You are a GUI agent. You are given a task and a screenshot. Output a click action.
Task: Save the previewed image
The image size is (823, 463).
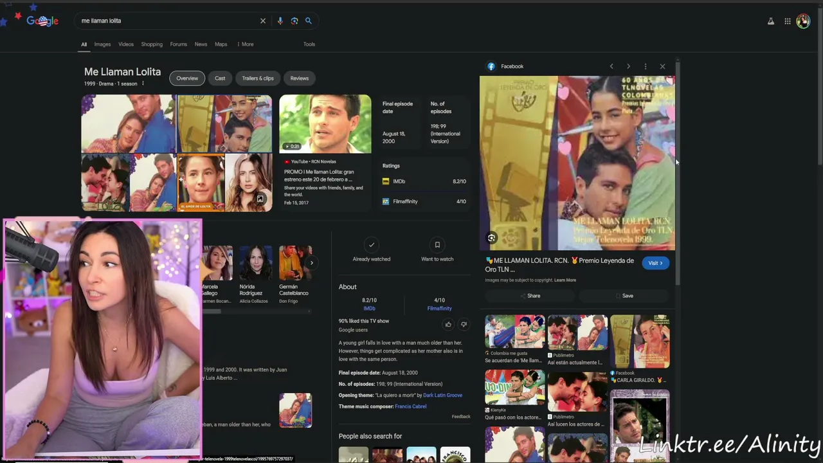[624, 296]
